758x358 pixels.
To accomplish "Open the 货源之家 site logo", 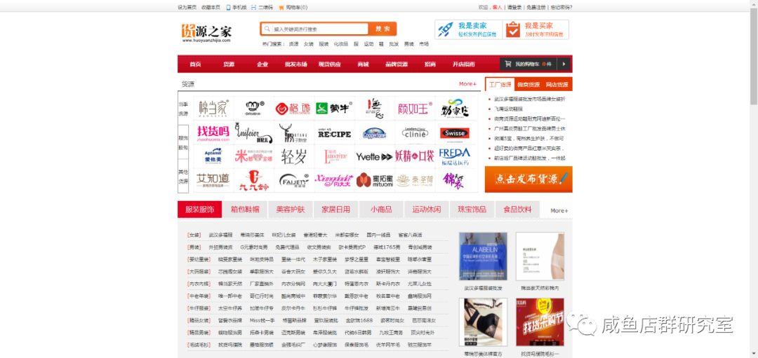I will 206,32.
